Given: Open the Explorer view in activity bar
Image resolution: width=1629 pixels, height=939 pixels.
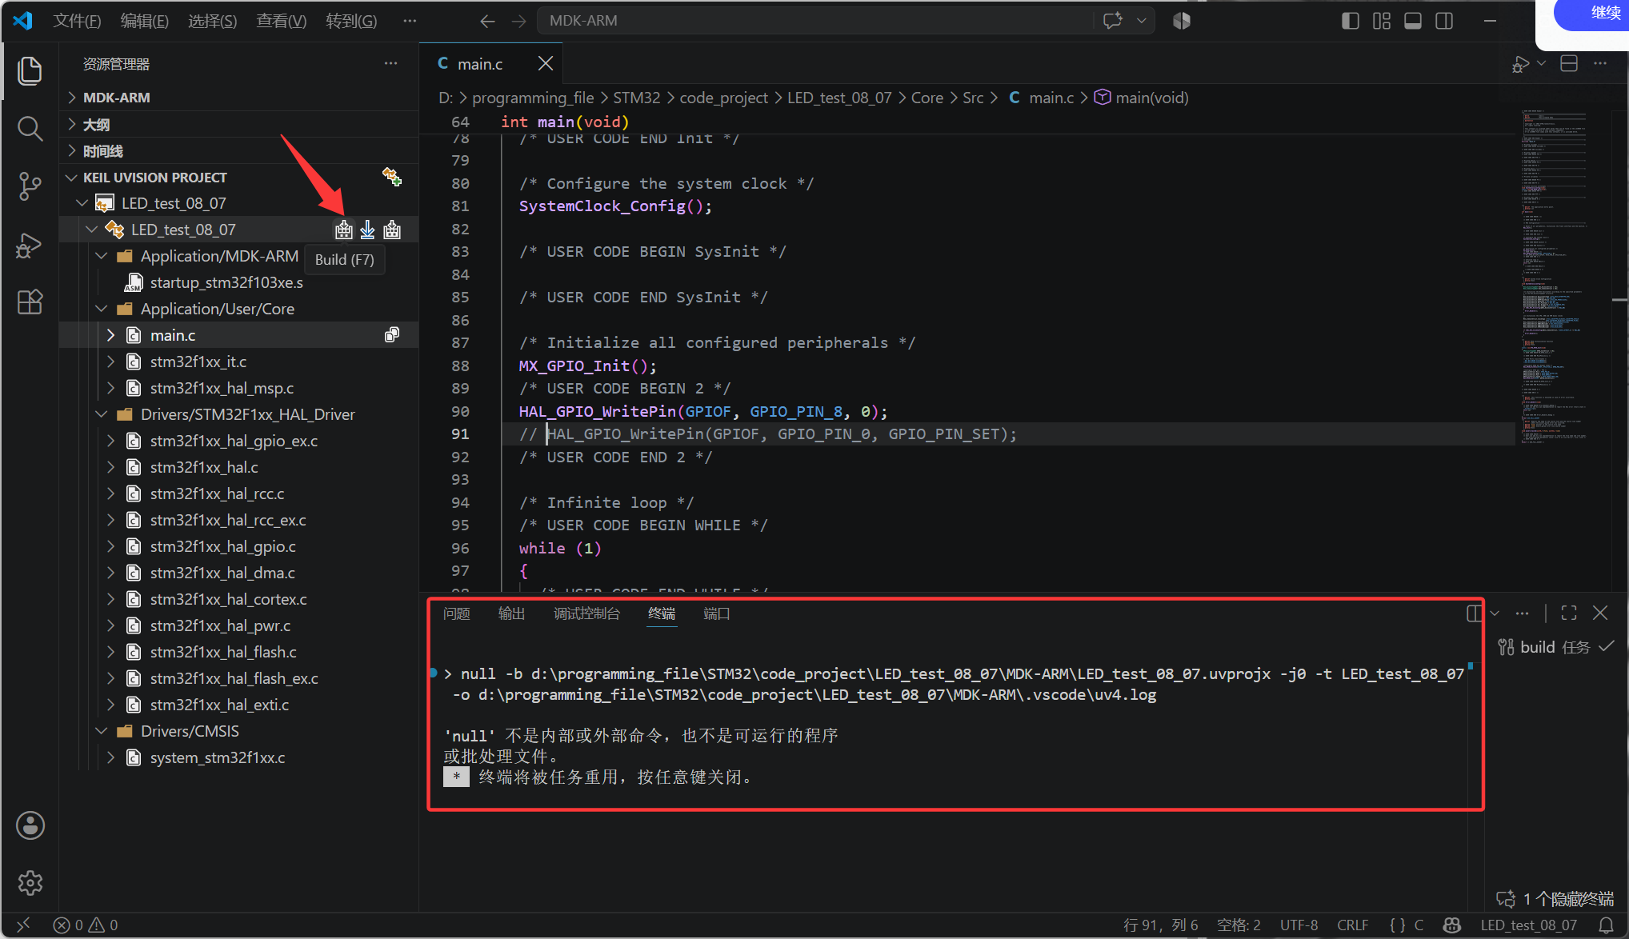Looking at the screenshot, I should [30, 71].
